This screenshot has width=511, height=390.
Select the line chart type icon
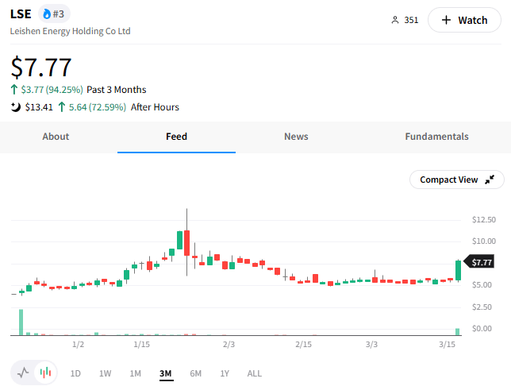click(x=23, y=373)
